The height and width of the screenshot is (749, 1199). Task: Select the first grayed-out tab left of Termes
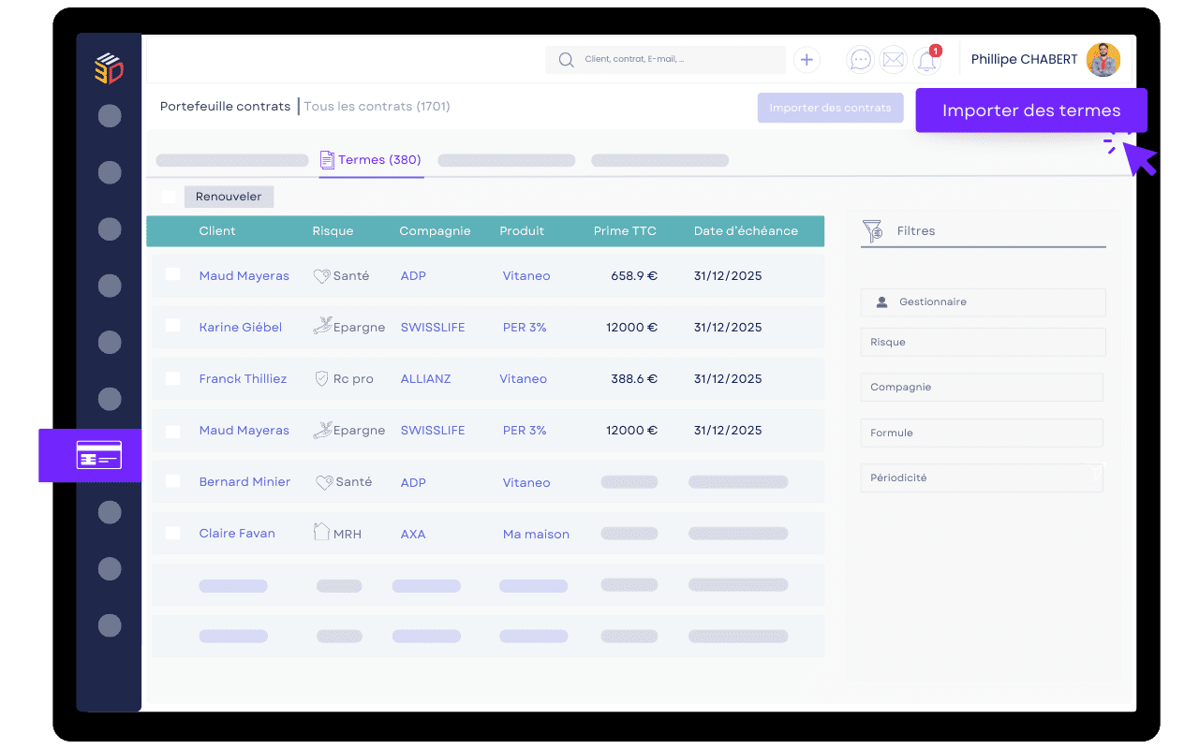pyautogui.click(x=231, y=160)
